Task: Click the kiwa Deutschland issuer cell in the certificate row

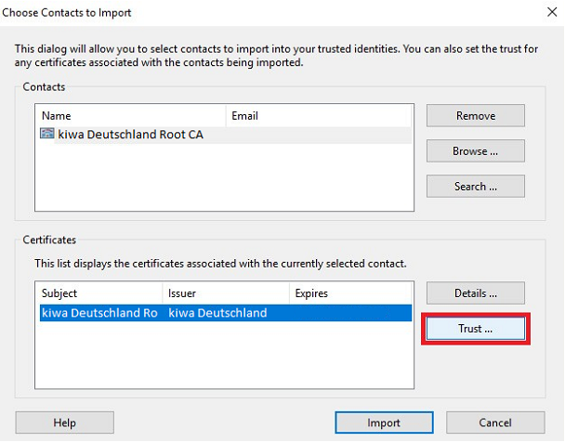Action: [217, 313]
